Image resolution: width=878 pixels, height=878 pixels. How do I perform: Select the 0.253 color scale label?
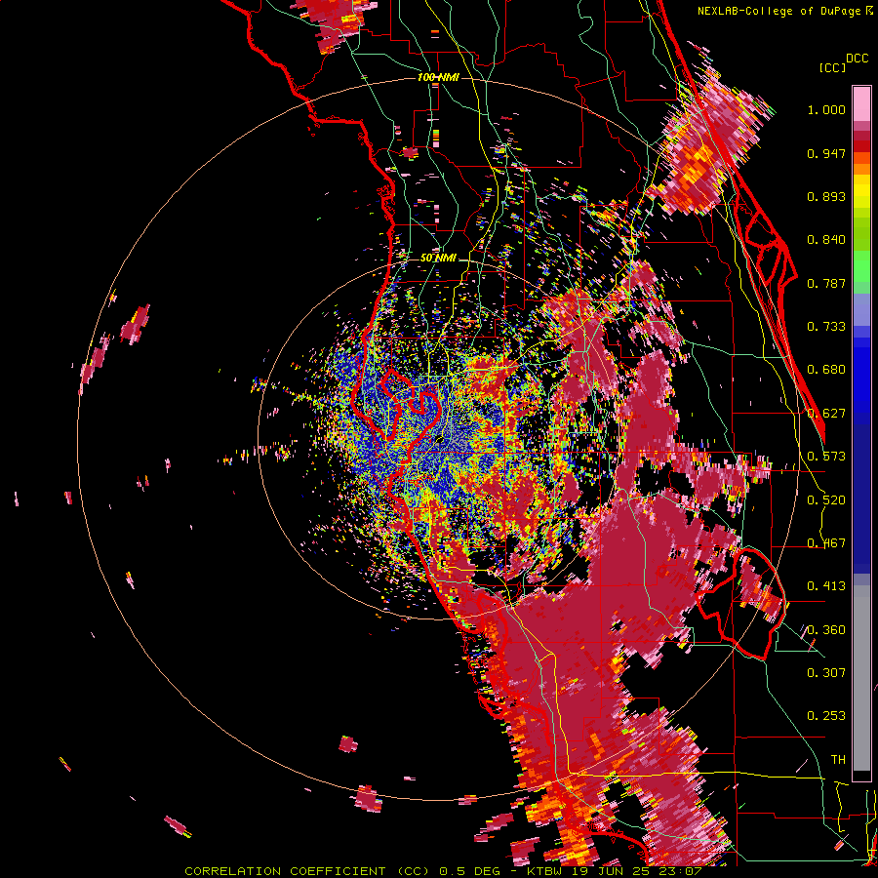click(x=826, y=716)
